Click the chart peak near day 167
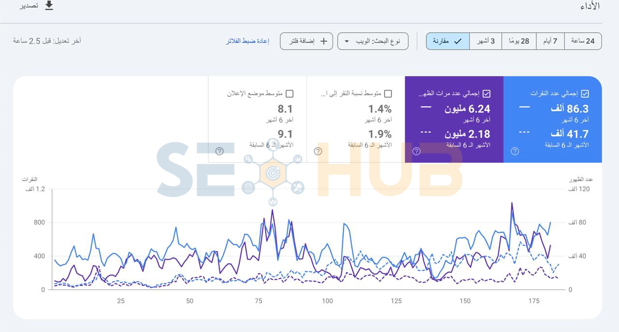 point(512,203)
